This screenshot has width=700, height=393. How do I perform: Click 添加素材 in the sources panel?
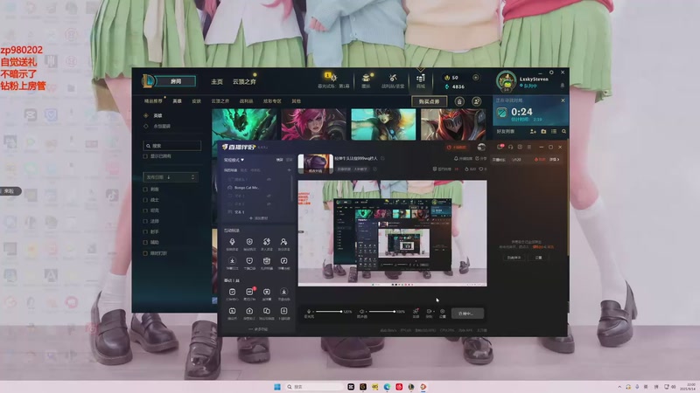259,218
